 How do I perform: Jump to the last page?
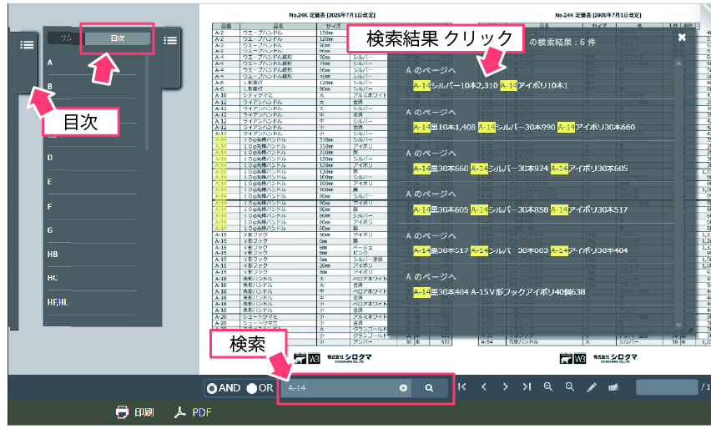click(x=527, y=386)
